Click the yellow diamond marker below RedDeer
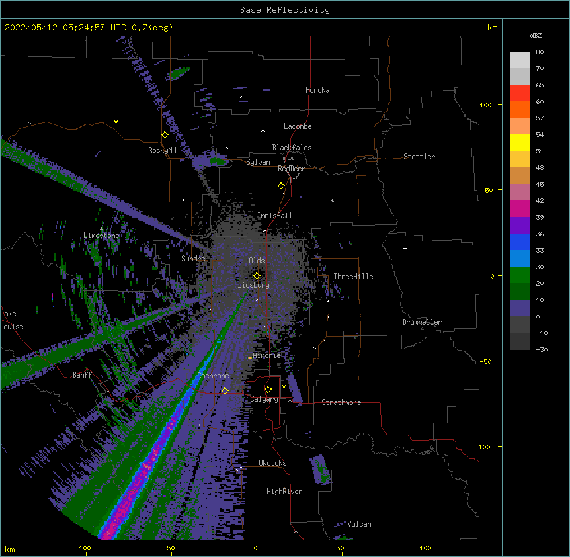Screen dimensions: 570x557 coord(282,186)
